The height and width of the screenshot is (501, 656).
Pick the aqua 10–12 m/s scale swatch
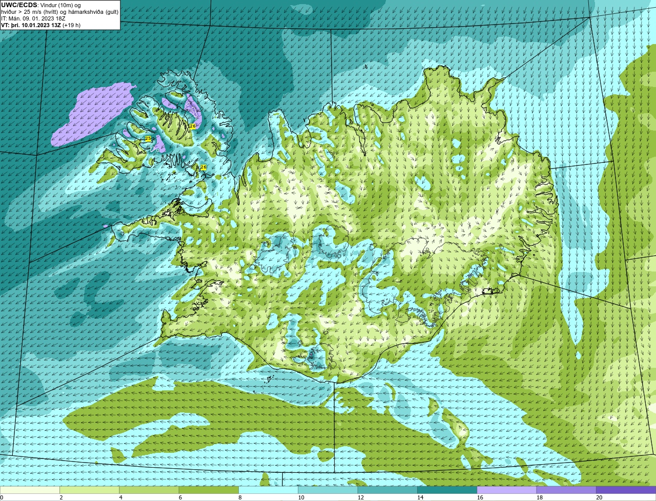[x=328, y=490]
